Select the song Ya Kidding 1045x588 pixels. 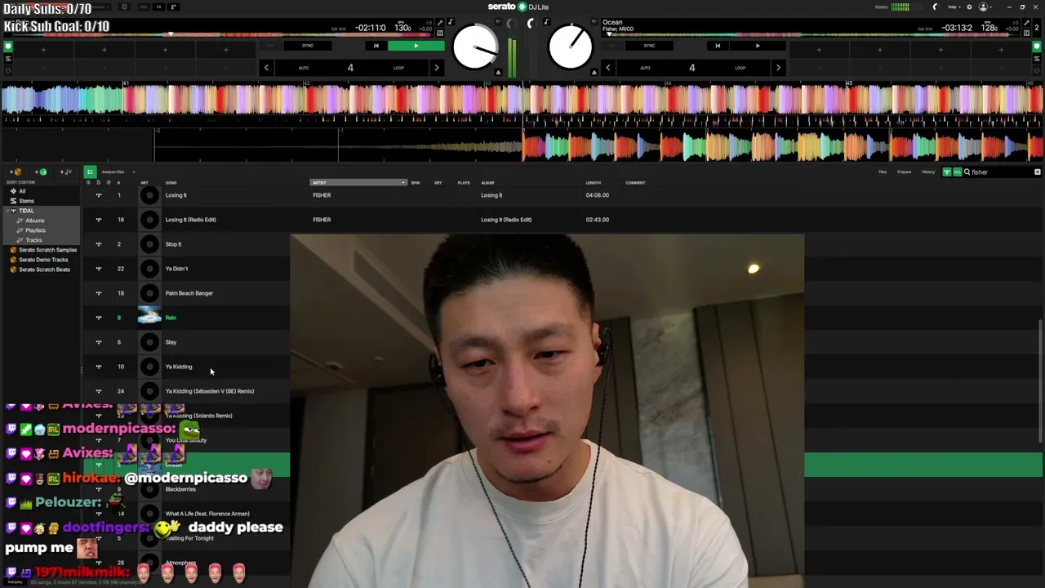coord(179,367)
